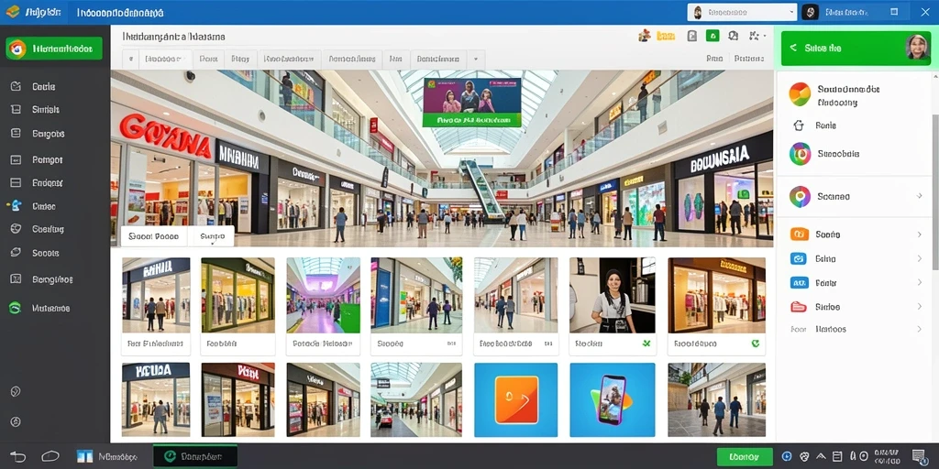Click the back chevron in the green panel header
Image resolution: width=939 pixels, height=469 pixels.
click(x=793, y=48)
